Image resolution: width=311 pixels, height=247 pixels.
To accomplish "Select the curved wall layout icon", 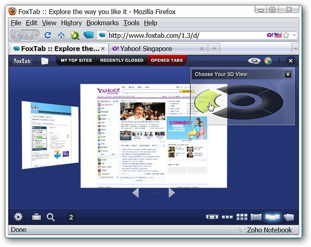I will pyautogui.click(x=256, y=217).
